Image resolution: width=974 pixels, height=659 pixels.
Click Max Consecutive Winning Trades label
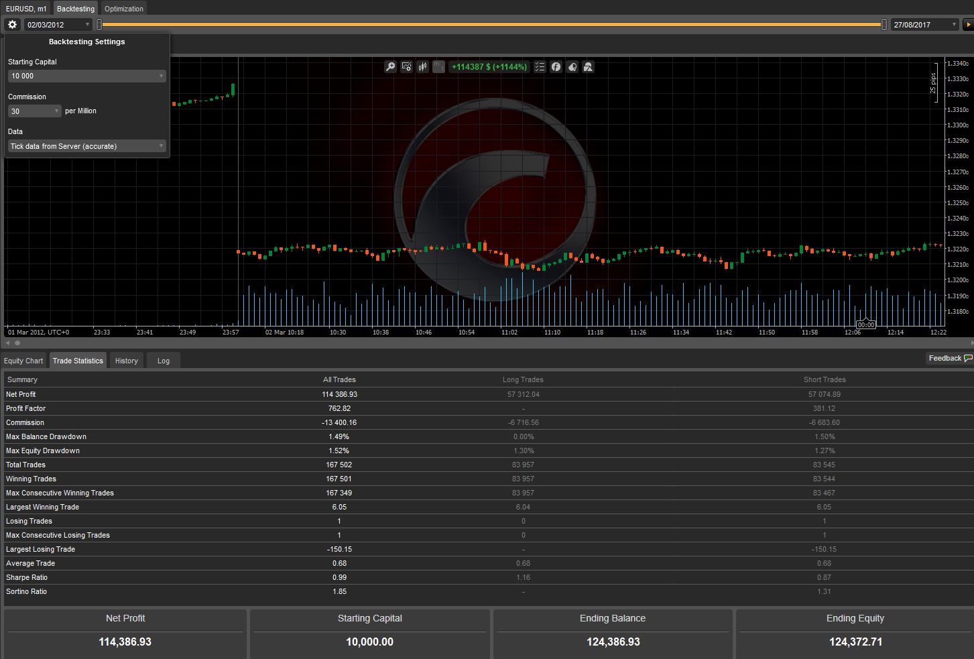pyautogui.click(x=60, y=493)
